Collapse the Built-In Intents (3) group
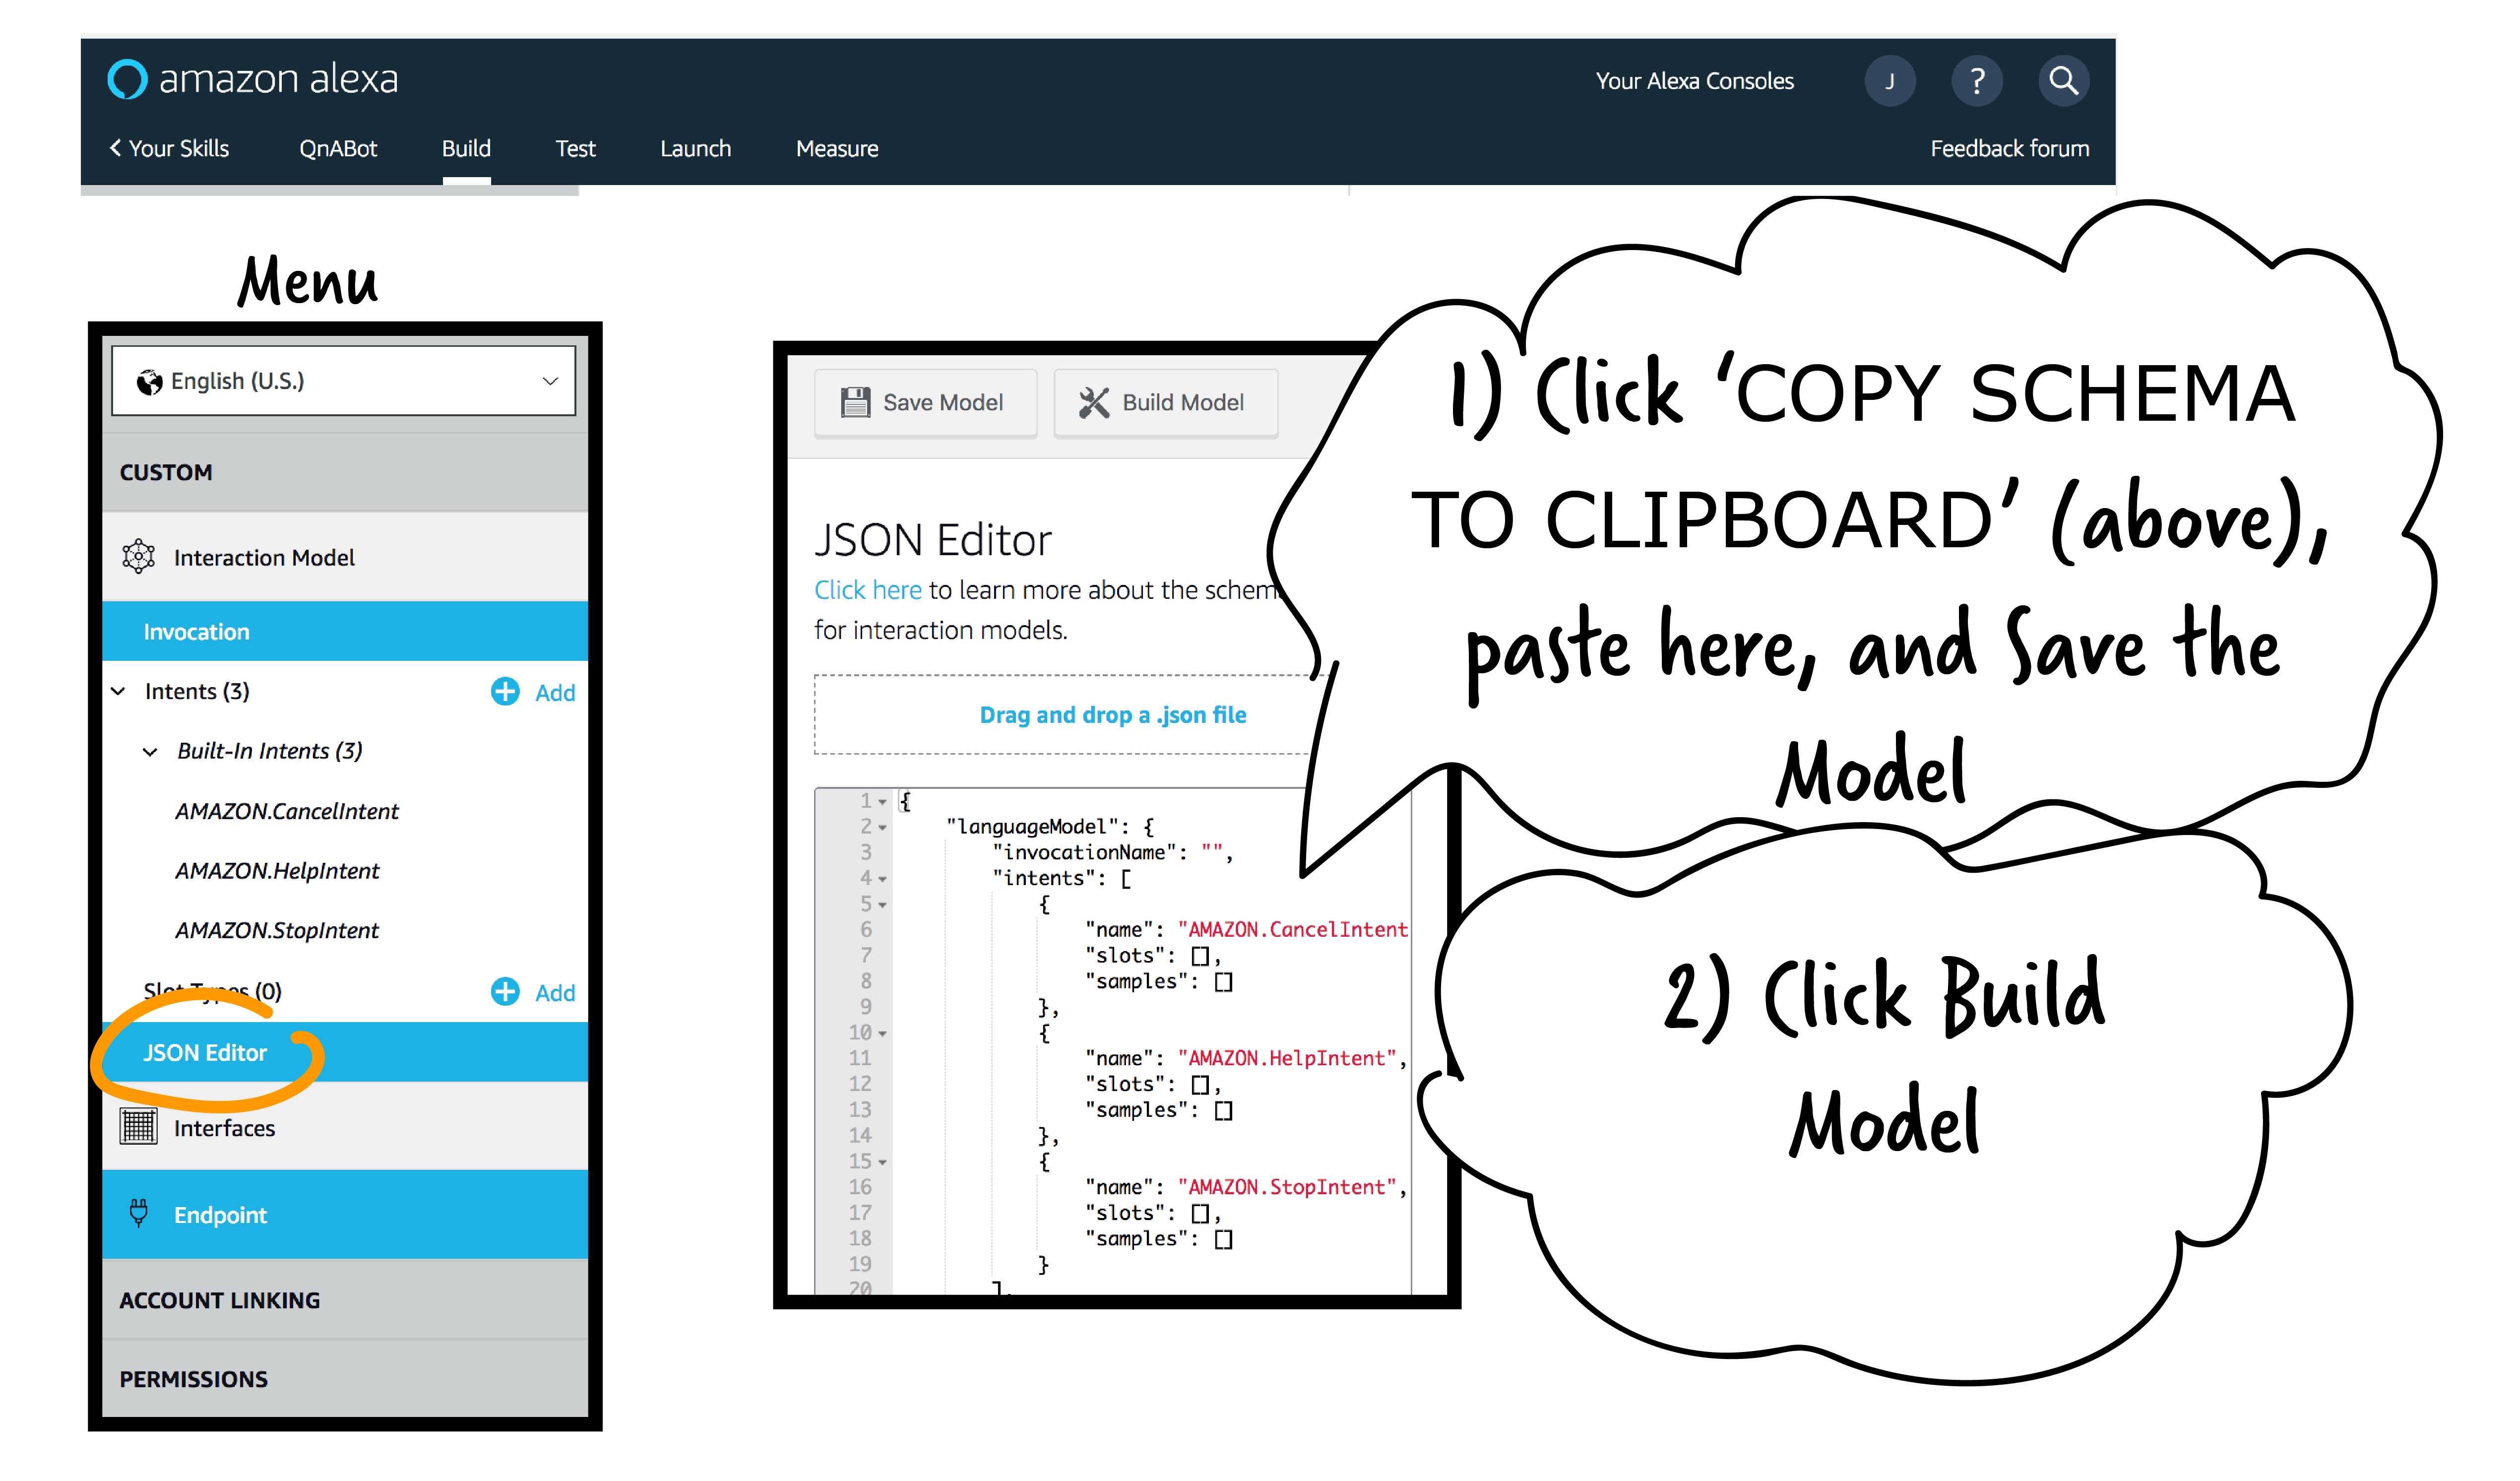 pos(150,751)
